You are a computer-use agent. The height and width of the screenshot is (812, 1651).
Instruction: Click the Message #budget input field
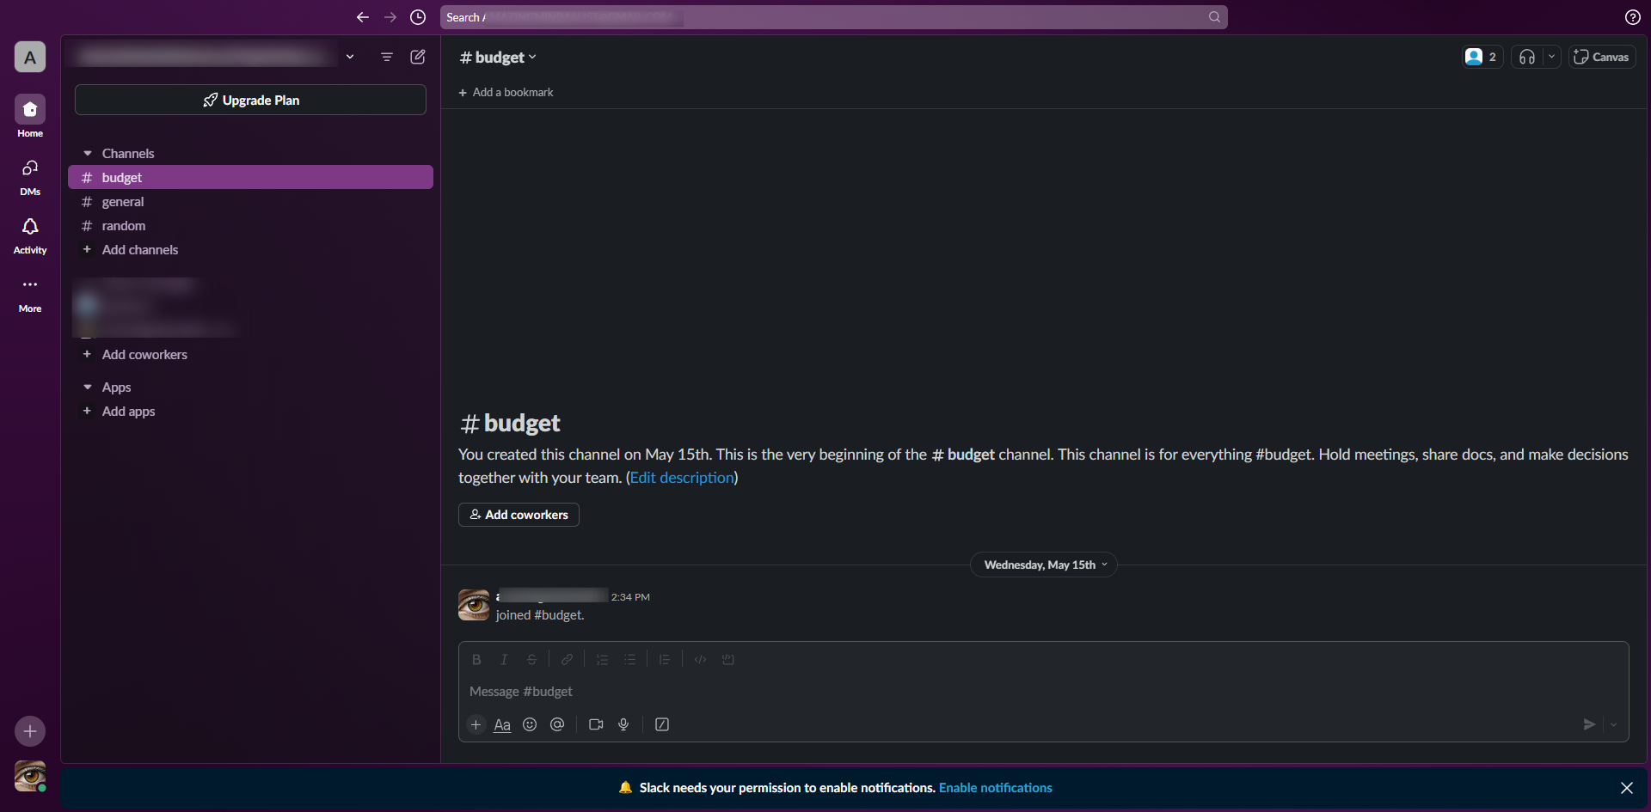pyautogui.click(x=1043, y=692)
